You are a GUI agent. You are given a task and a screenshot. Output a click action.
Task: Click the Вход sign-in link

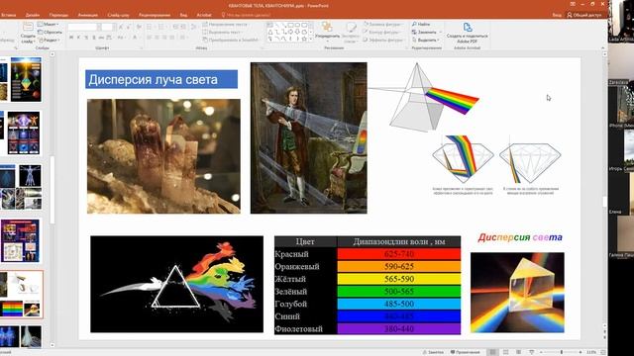coord(557,15)
